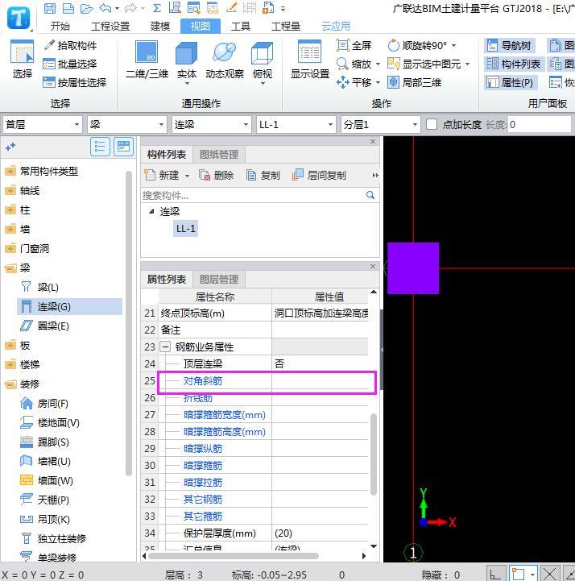This screenshot has width=575, height=581.
Task: Click the 对角斜筋 value cell
Action: point(320,380)
